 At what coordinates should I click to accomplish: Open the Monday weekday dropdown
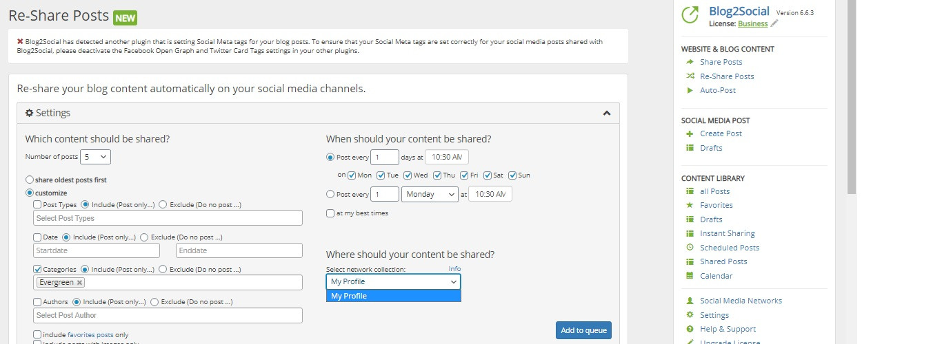(x=430, y=195)
